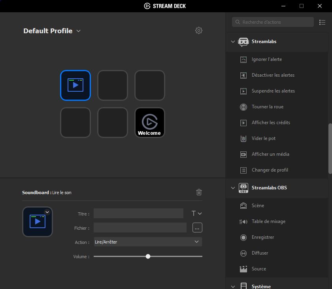Select the Source action label
Viewport: 332px width, 289px height.
259,269
